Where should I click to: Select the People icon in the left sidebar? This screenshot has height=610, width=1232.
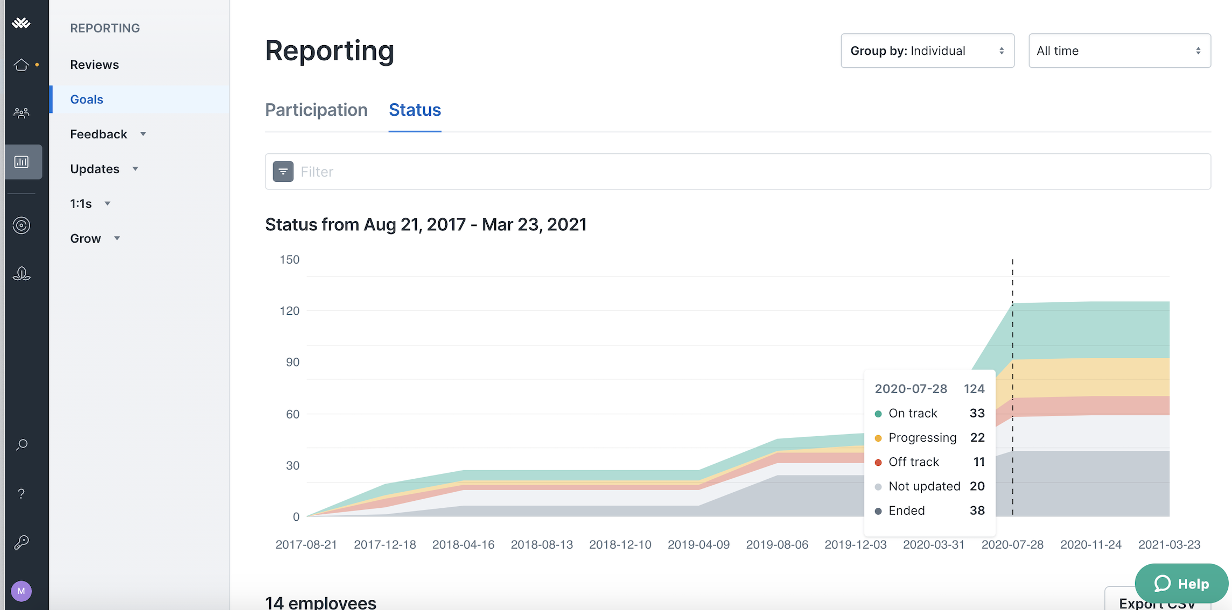(x=22, y=112)
